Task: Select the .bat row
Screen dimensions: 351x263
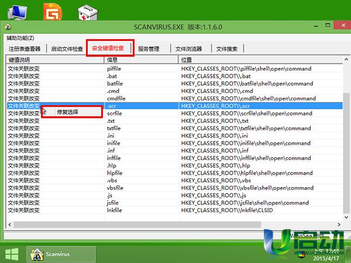Action: coord(174,76)
